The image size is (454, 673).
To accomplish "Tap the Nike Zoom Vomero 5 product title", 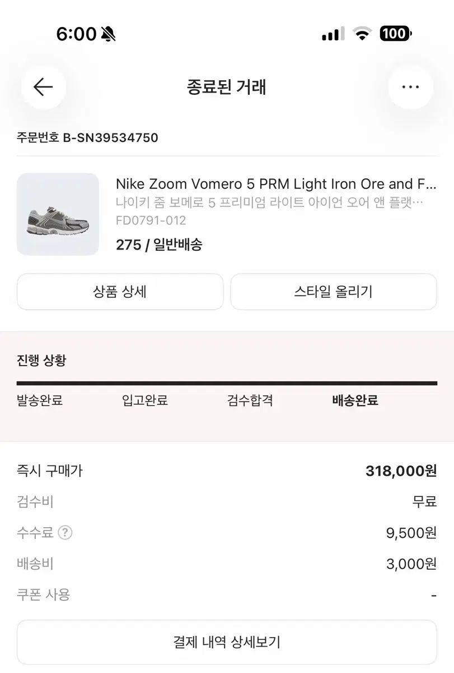I will pyautogui.click(x=275, y=184).
